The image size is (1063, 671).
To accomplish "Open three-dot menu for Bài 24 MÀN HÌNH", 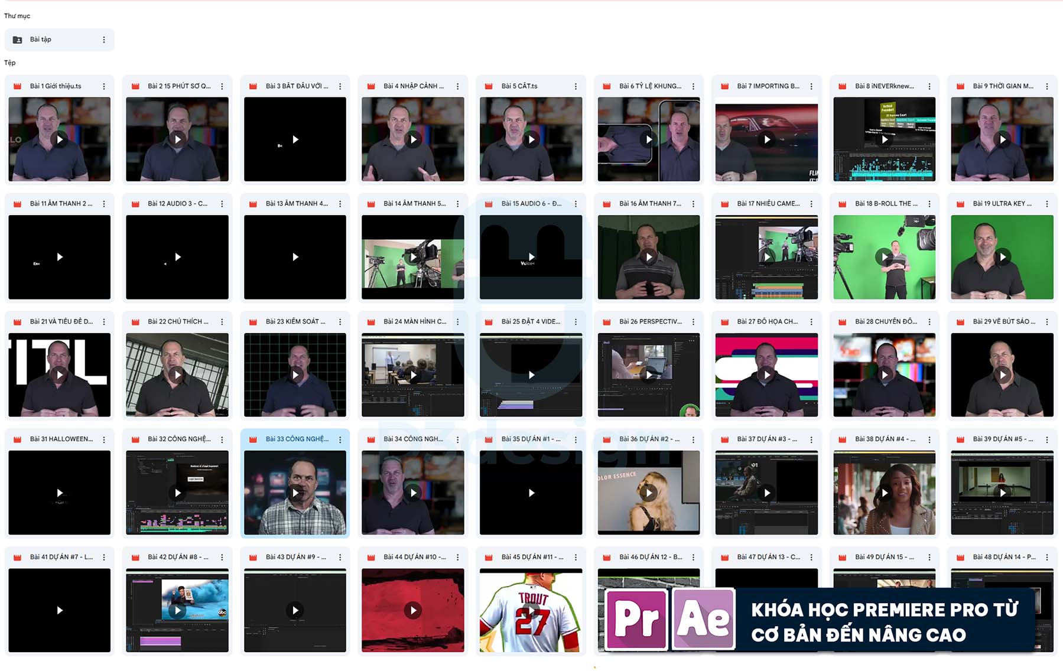I will tap(458, 322).
